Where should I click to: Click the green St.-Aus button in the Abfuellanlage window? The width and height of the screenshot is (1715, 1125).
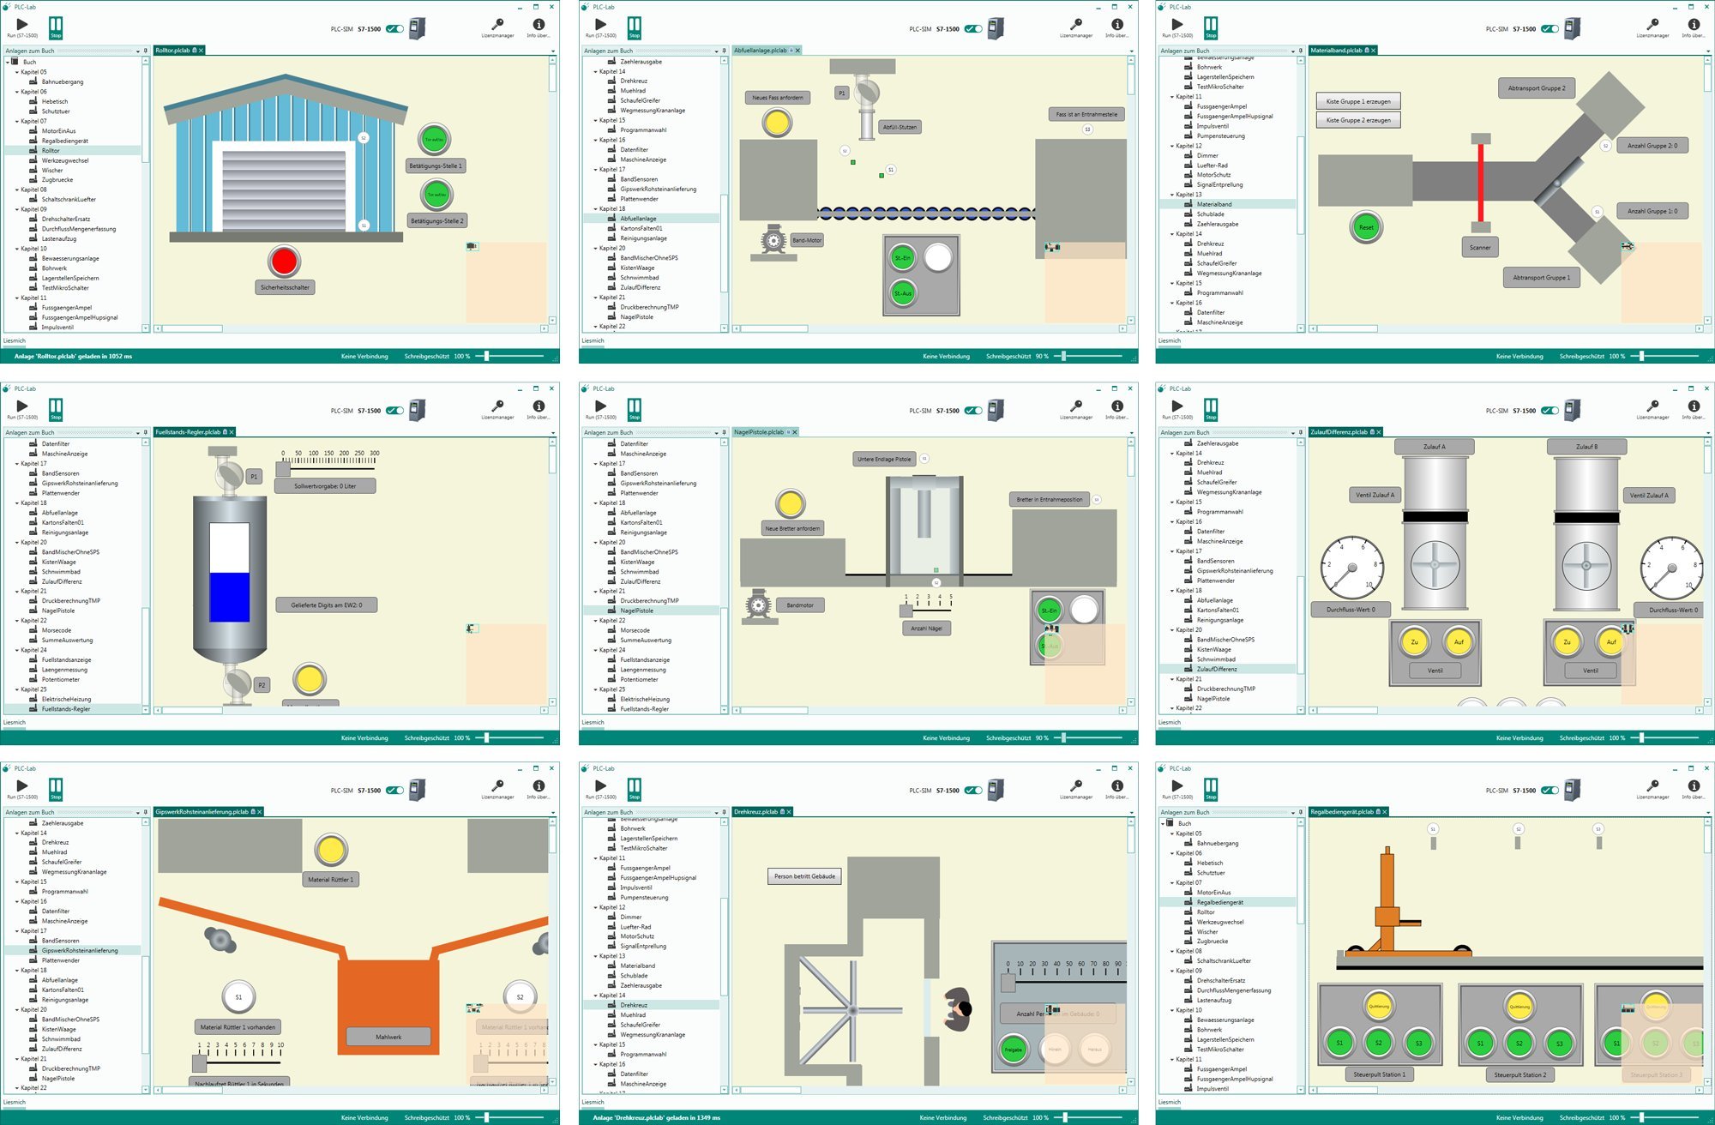(902, 293)
